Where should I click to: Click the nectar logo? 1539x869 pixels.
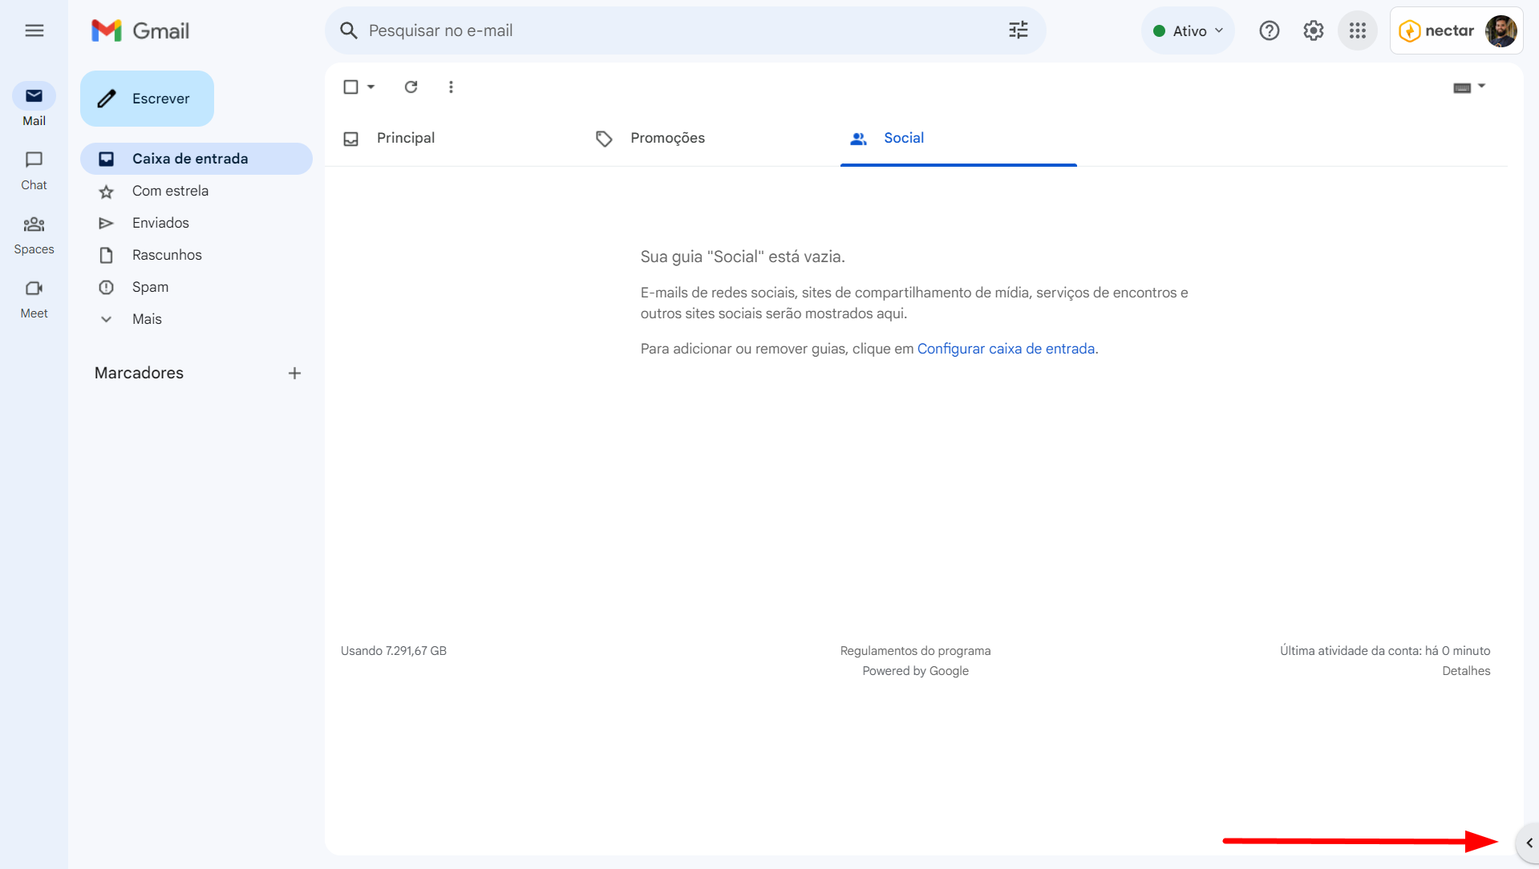[x=1436, y=30]
